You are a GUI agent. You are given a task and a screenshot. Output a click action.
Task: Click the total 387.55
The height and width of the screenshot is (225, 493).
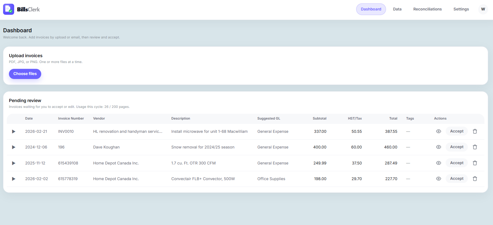click(391, 132)
